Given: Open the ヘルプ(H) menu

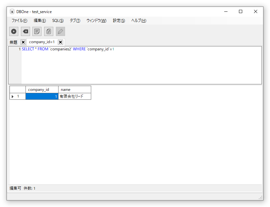Looking at the screenshot, I should (x=139, y=21).
